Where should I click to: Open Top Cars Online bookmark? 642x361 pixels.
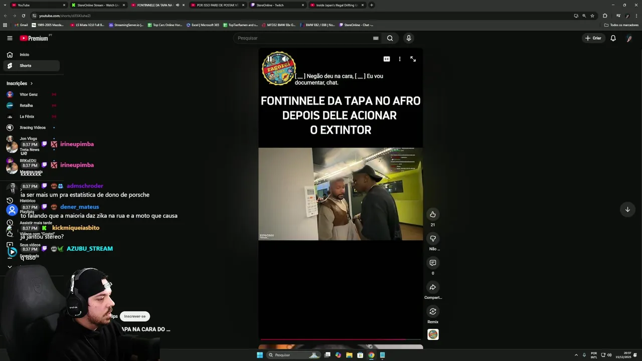[165, 25]
